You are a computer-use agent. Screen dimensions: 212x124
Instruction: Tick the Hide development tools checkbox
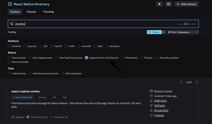tap(30, 73)
